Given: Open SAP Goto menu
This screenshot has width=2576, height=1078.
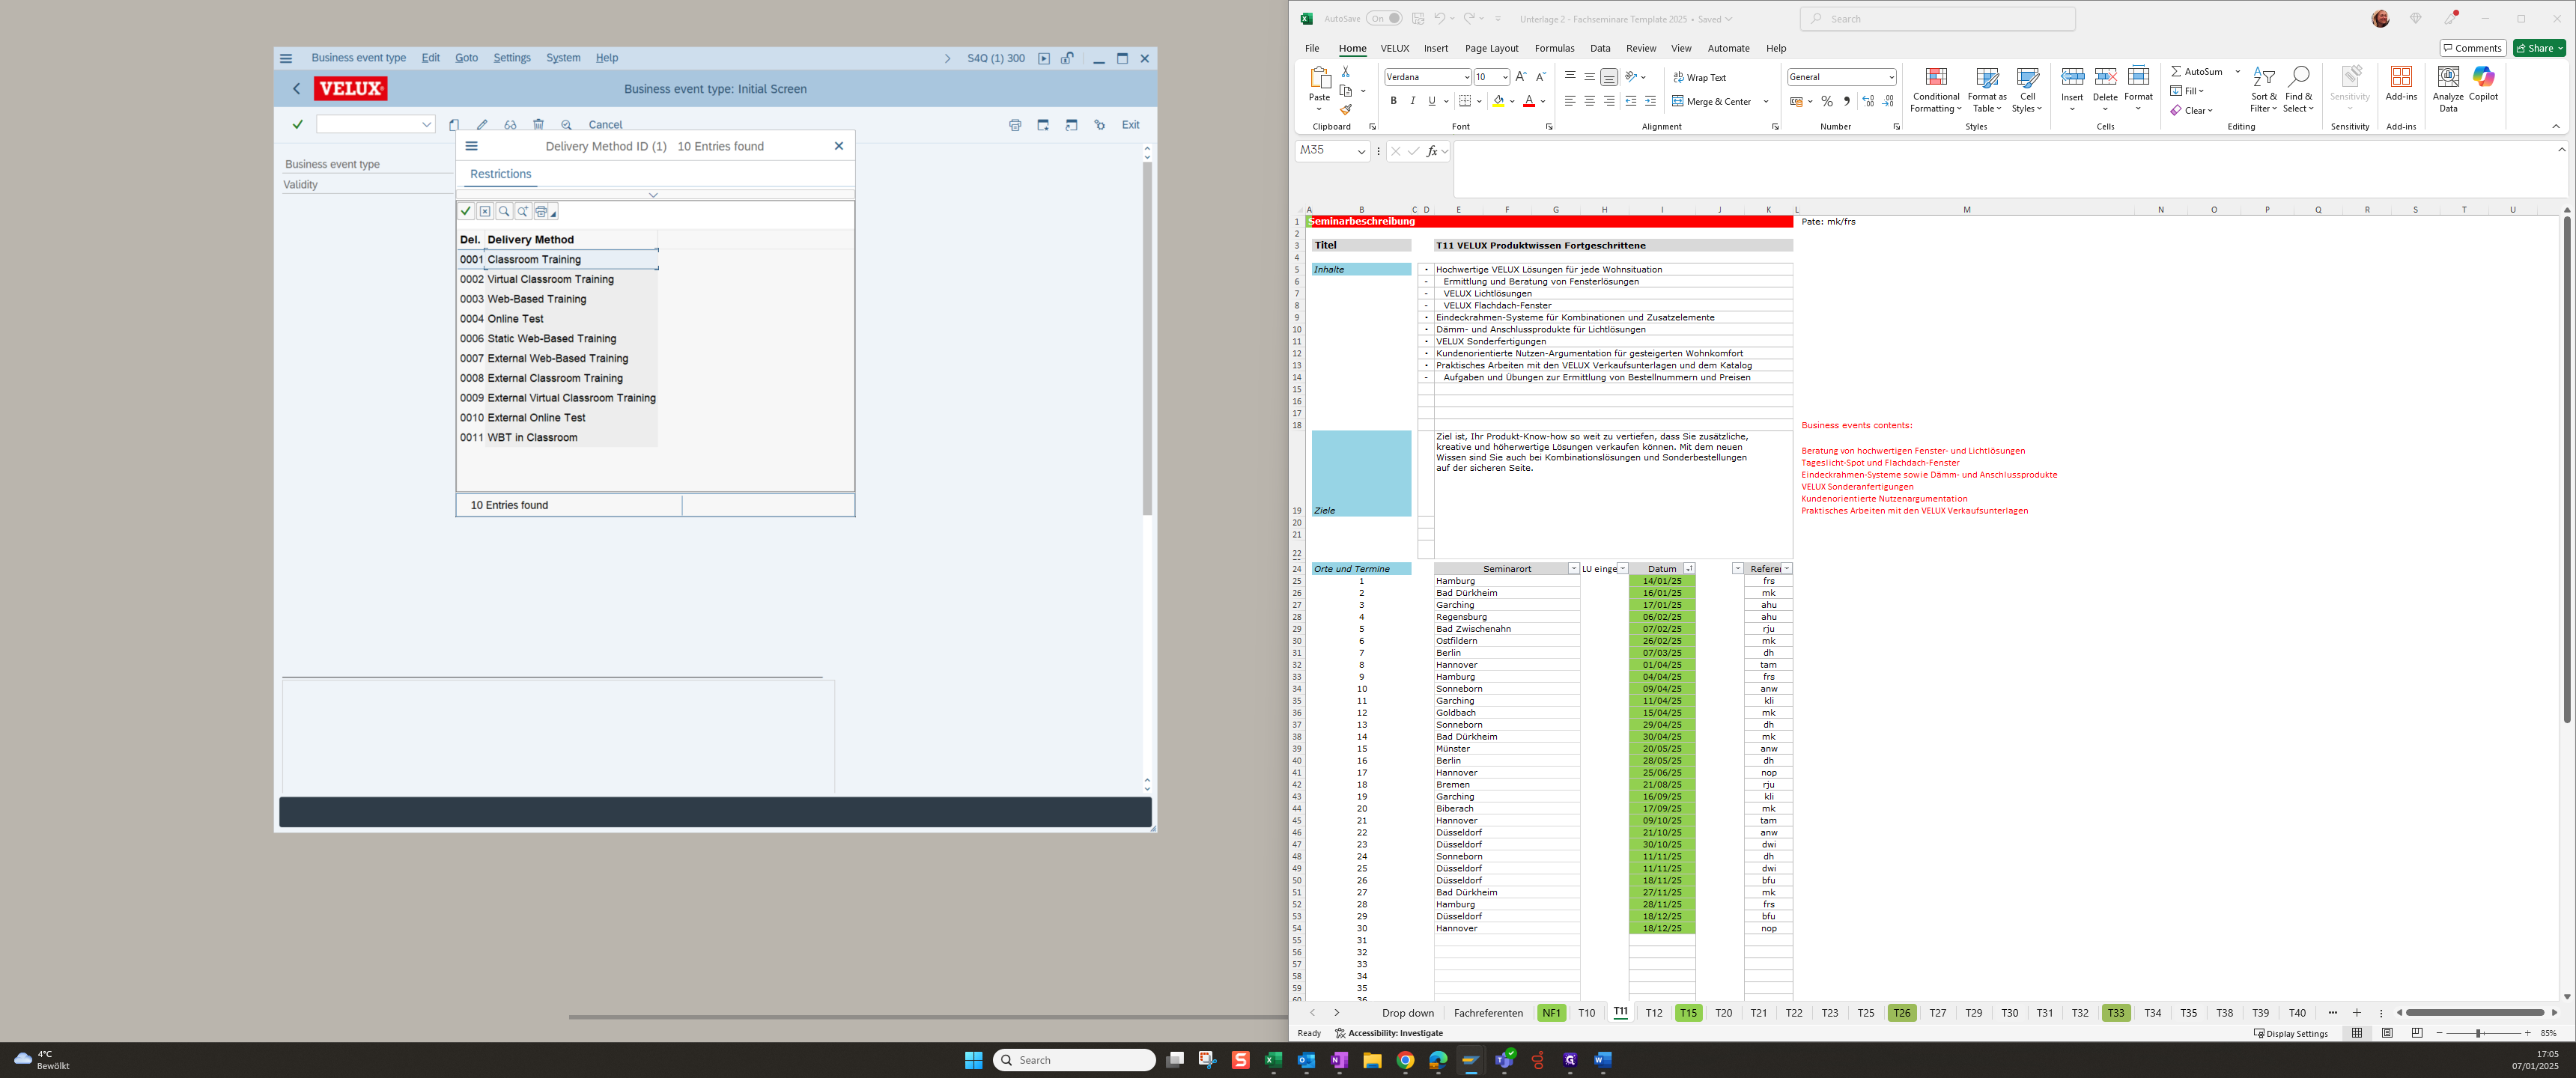Looking at the screenshot, I should [466, 58].
